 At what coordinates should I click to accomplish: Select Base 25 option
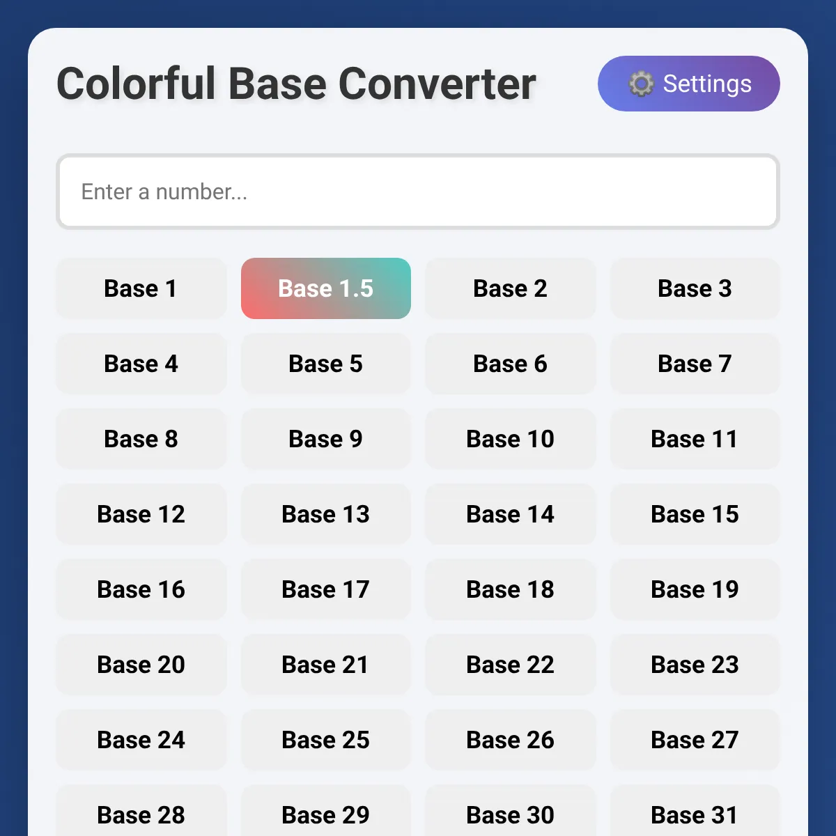325,740
